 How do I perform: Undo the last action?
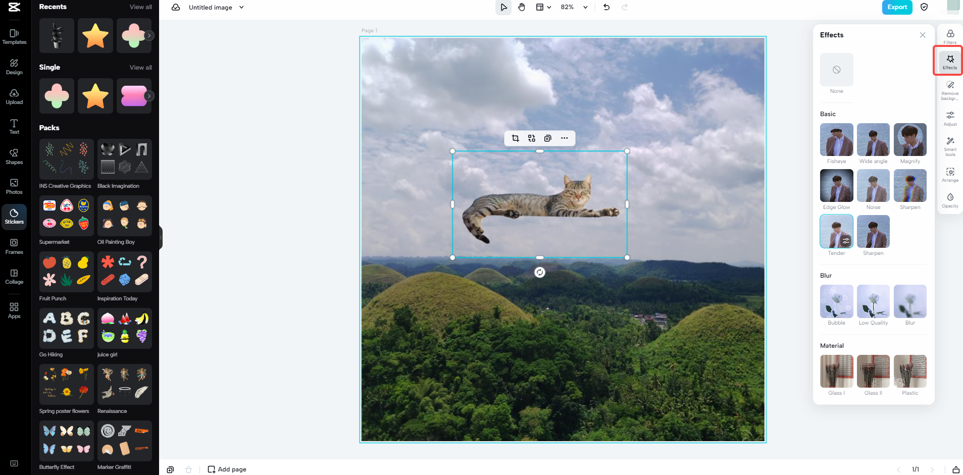point(606,7)
